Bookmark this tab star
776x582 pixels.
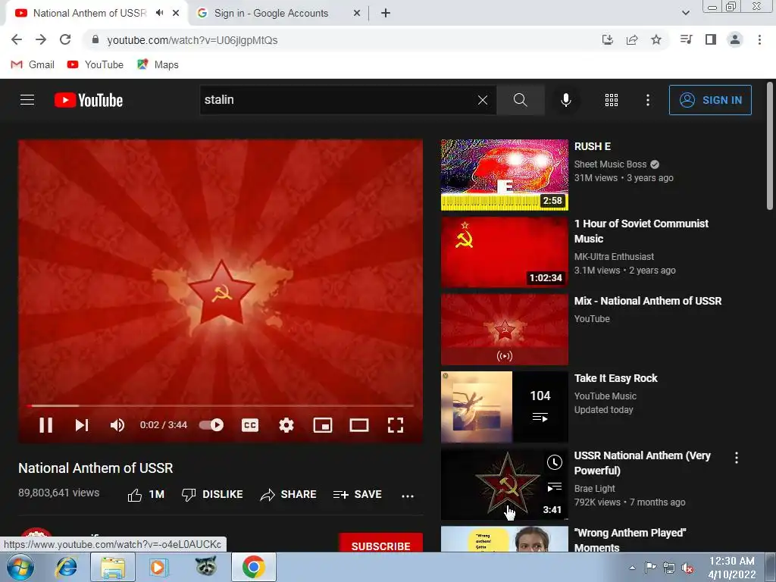click(x=656, y=39)
